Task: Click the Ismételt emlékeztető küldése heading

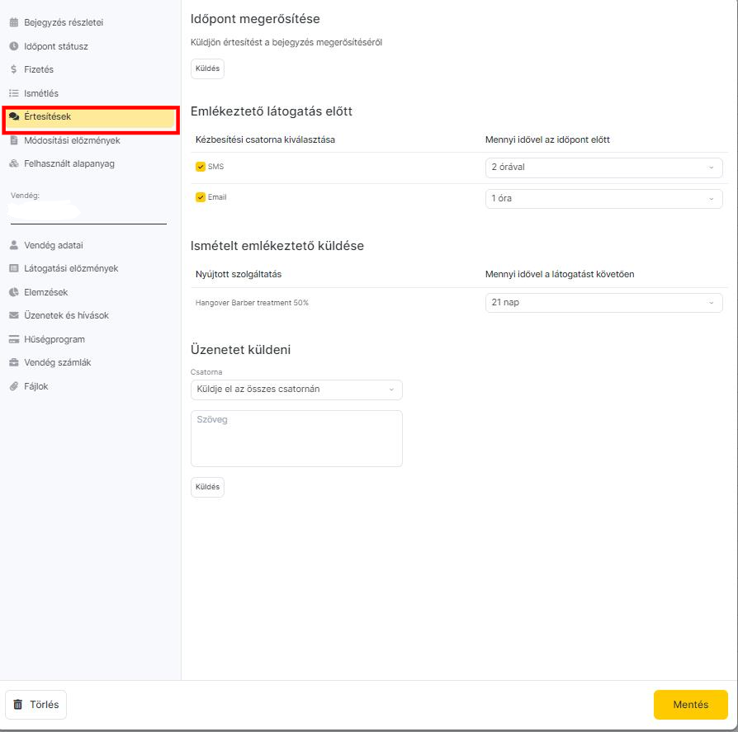Action: click(277, 246)
